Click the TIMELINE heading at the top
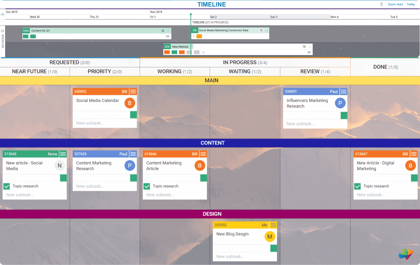Viewport: 420px width, 265px height. [x=212, y=4]
